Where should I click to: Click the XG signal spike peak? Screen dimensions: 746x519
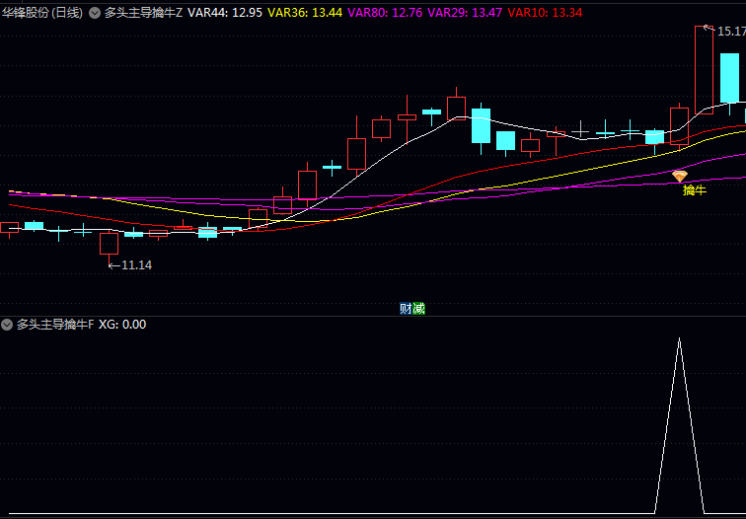pos(679,340)
